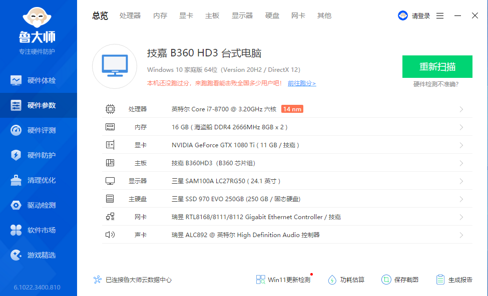Click 请登录 text to sign in
The image size is (488, 296).
421,16
